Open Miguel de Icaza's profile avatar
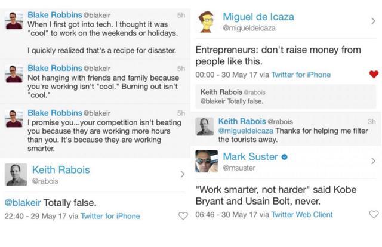Screen dimensions: 382x247 point(207,22)
